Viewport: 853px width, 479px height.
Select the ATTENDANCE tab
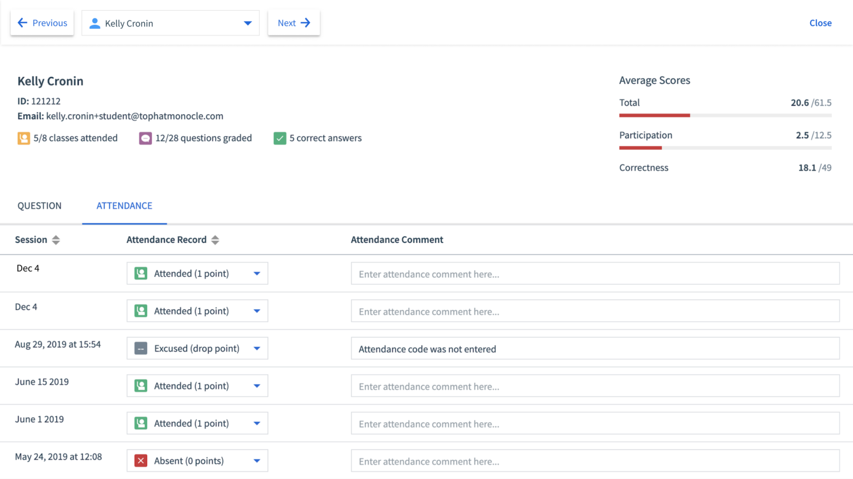(124, 206)
